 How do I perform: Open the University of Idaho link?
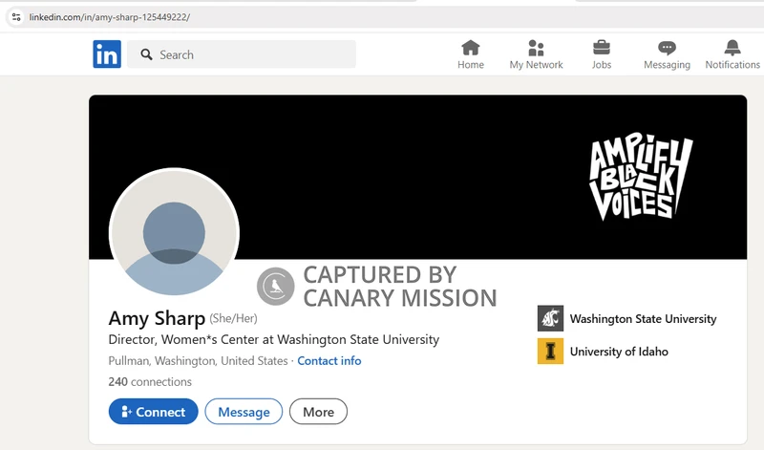pos(619,352)
